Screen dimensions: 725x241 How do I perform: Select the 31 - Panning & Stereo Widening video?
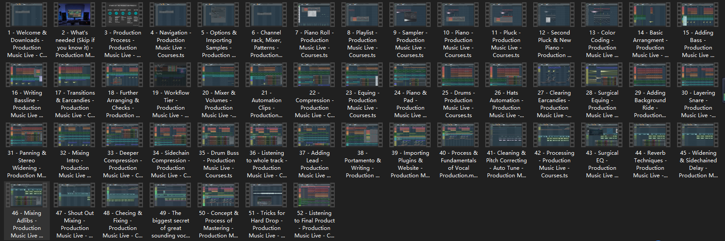pyautogui.click(x=27, y=135)
